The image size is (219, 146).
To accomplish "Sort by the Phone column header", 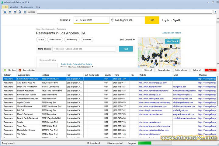I will [121, 75].
